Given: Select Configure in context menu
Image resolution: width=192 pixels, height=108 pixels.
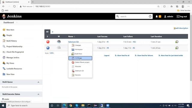Looking at the screenshot, I should coord(80,58).
